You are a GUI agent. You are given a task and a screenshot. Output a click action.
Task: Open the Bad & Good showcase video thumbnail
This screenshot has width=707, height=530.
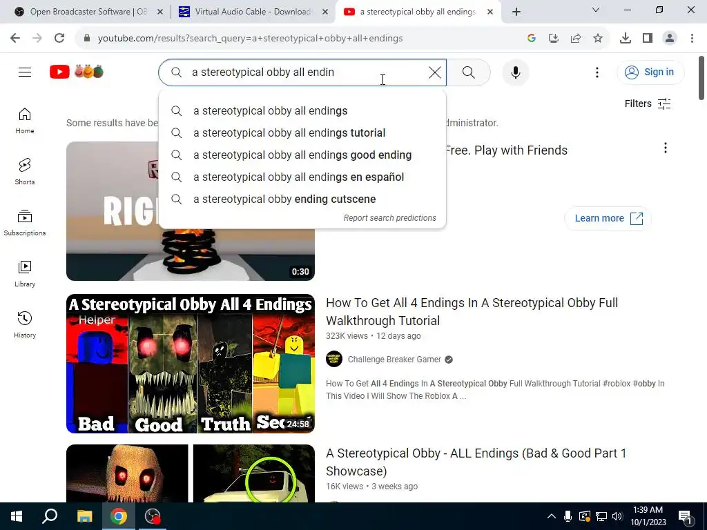[191, 473]
